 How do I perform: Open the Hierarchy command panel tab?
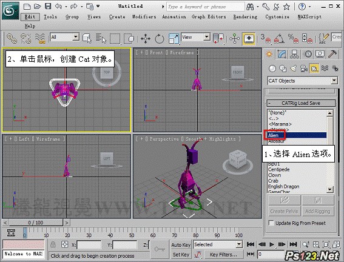(x=294, y=54)
